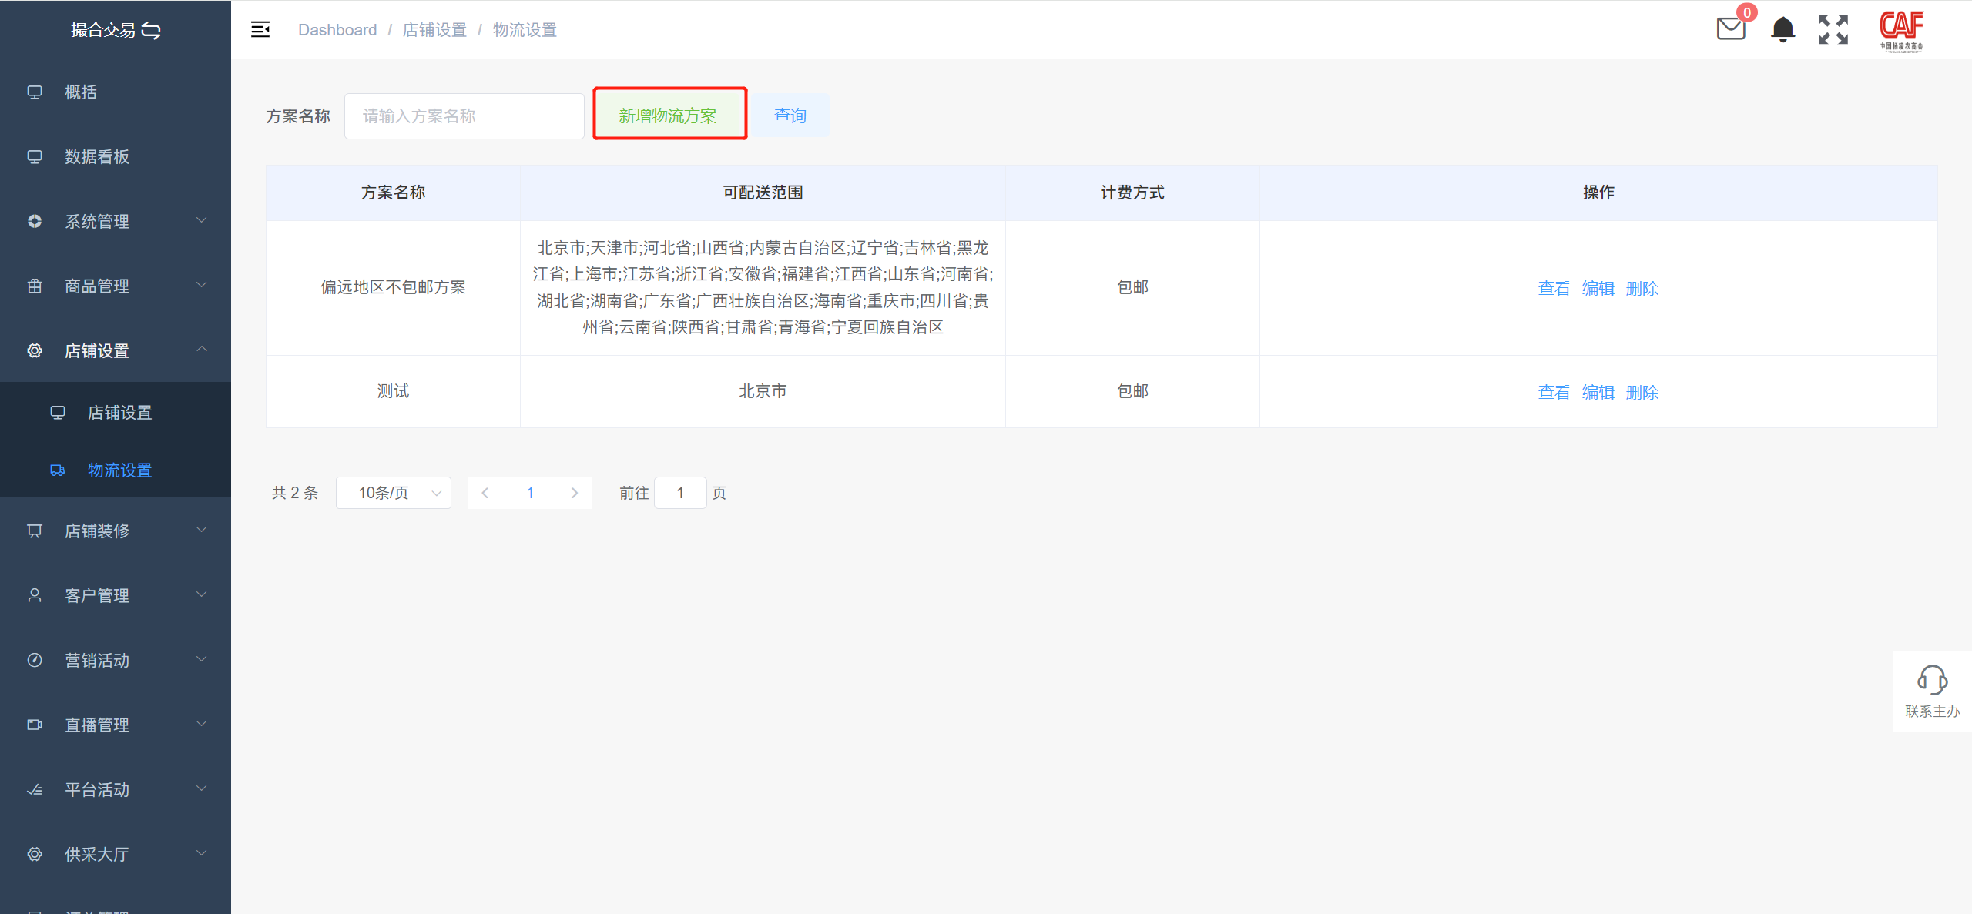Open the 10条/页 page size dropdown

click(394, 493)
